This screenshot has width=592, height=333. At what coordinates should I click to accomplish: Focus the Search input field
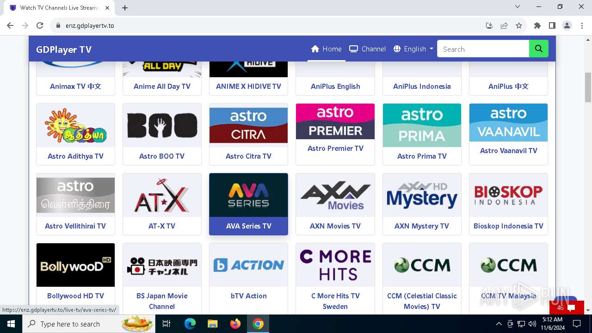coord(483,49)
